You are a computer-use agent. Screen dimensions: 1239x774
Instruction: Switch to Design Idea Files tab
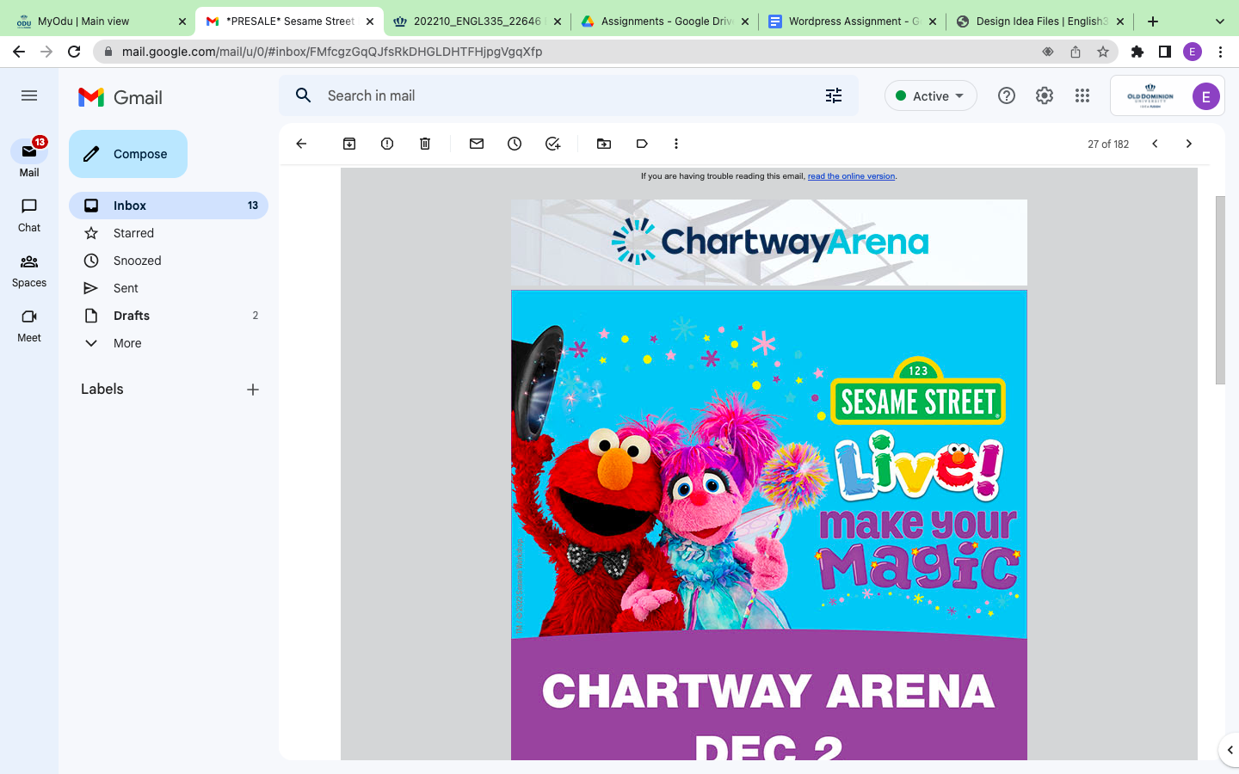coord(1039,21)
